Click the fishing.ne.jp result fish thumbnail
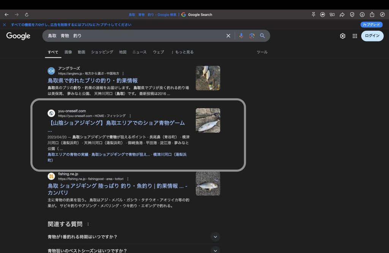The width and height of the screenshot is (389, 253). coord(208,183)
